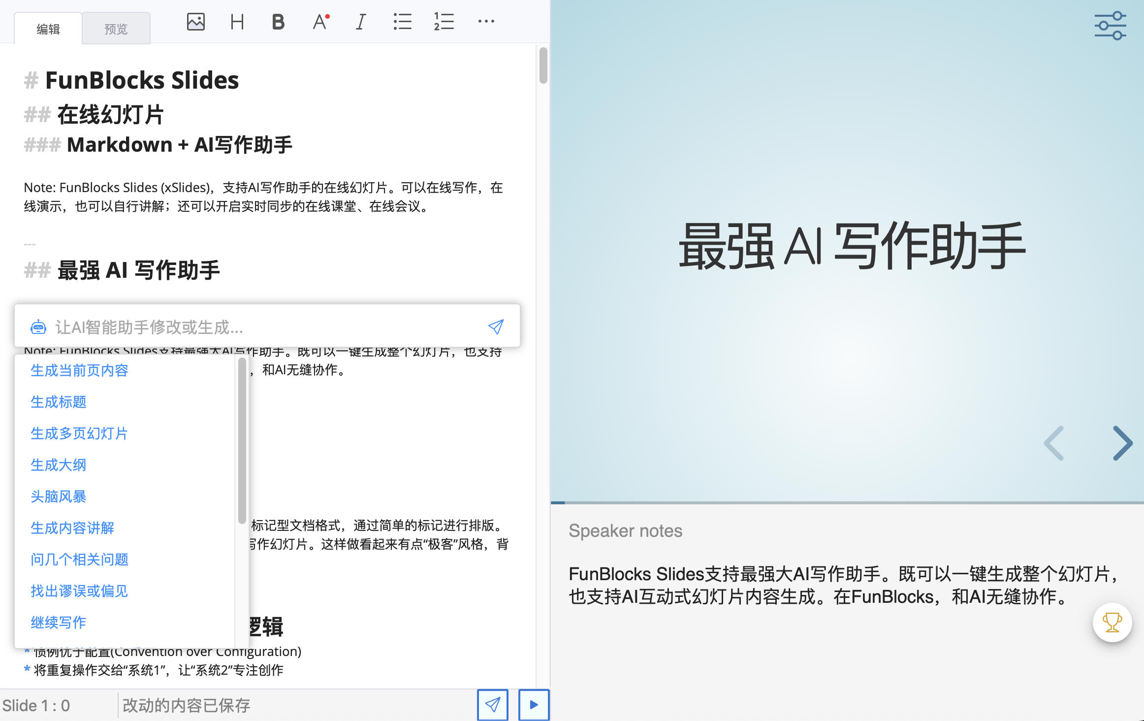
Task: Click the slide title in preview
Action: pos(852,245)
